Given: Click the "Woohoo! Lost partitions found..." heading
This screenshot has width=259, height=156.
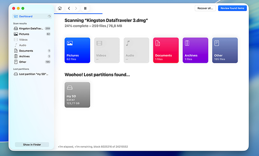Looking at the screenshot, I should coord(97,75).
